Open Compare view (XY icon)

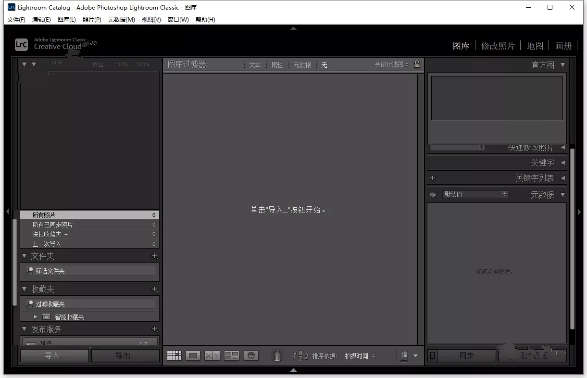(212, 356)
